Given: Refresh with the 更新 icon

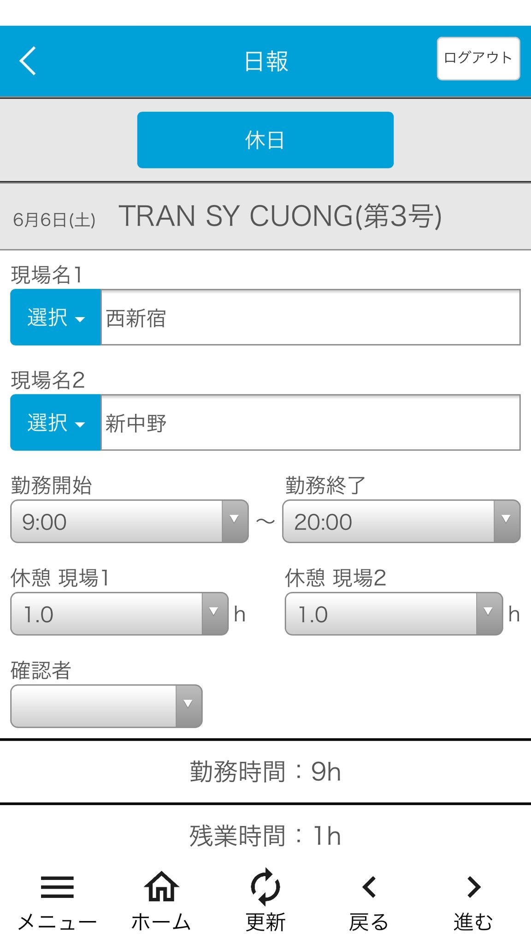Looking at the screenshot, I should tap(265, 886).
